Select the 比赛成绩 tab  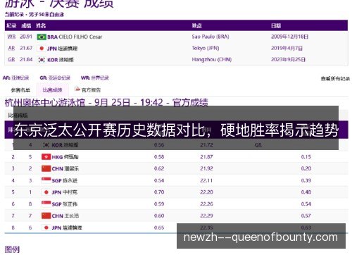52,90
